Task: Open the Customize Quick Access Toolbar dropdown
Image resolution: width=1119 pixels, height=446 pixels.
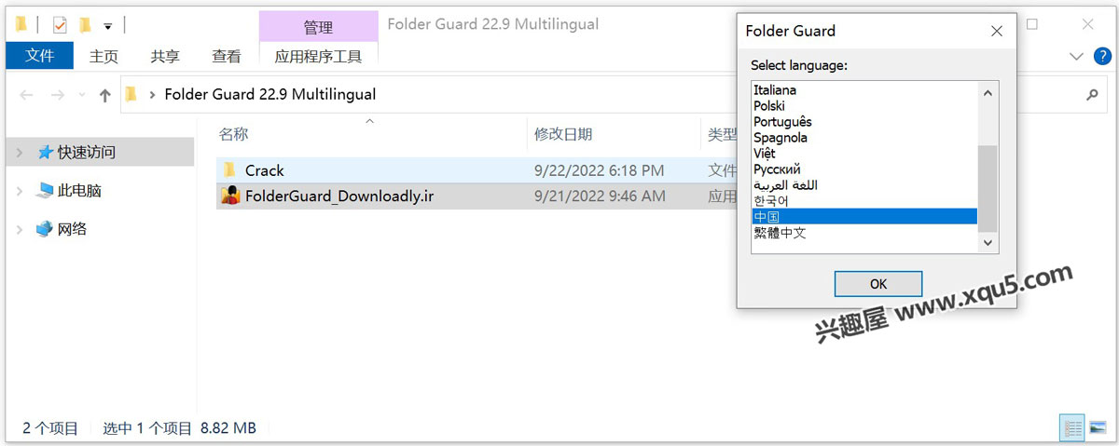Action: coord(108,25)
